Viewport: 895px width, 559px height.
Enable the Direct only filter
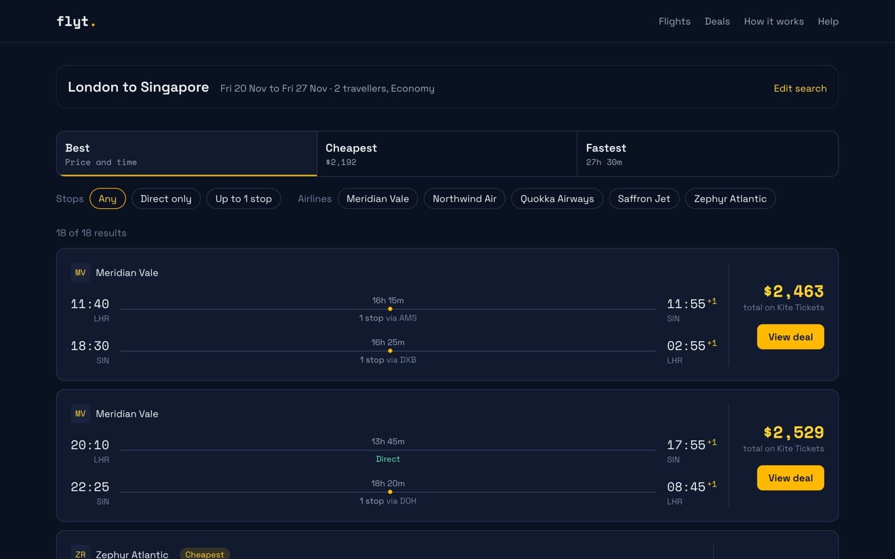click(x=166, y=199)
